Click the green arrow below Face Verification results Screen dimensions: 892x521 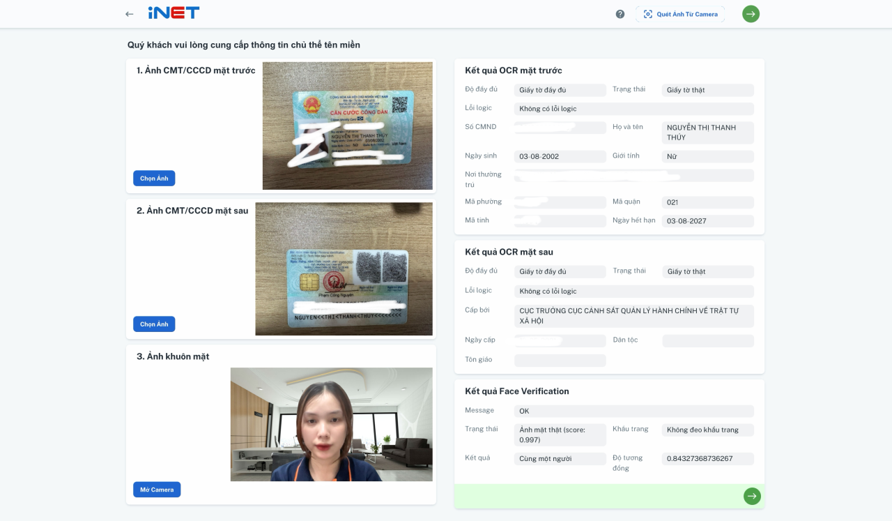tap(752, 496)
